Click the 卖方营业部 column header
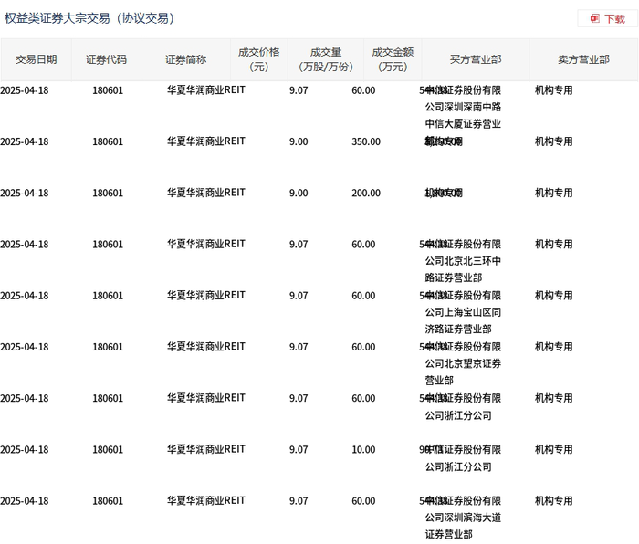This screenshot has height=544, width=639. click(583, 59)
